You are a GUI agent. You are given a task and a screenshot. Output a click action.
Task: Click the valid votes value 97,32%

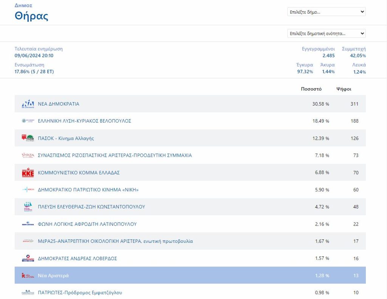[x=305, y=72]
